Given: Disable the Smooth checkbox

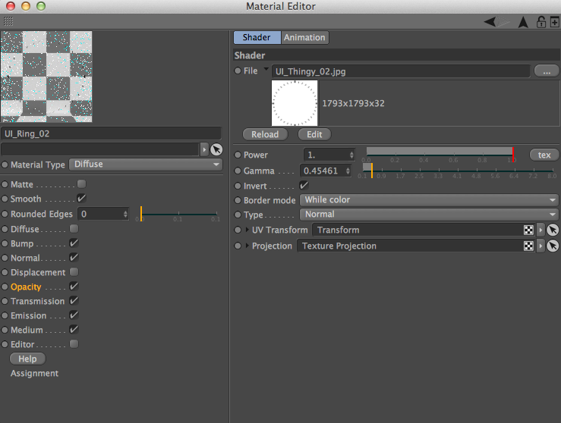Looking at the screenshot, I should tap(81, 199).
